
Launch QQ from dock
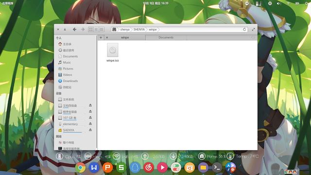(x=135, y=168)
